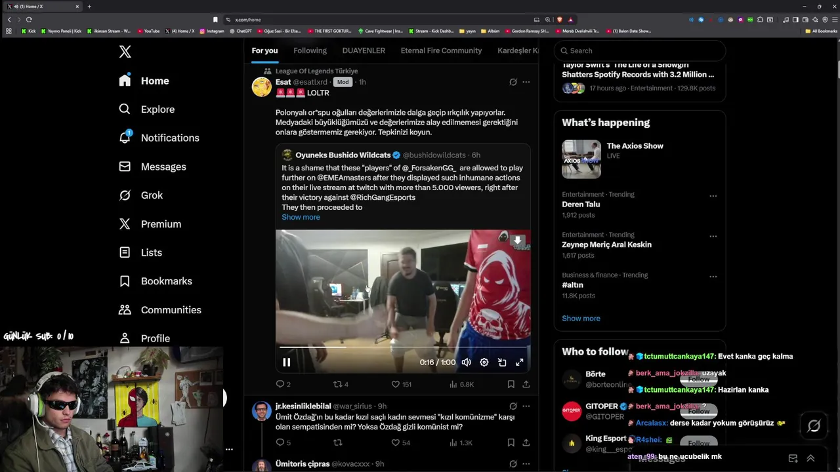Click the Grok icon on Esat's post

[513, 82]
